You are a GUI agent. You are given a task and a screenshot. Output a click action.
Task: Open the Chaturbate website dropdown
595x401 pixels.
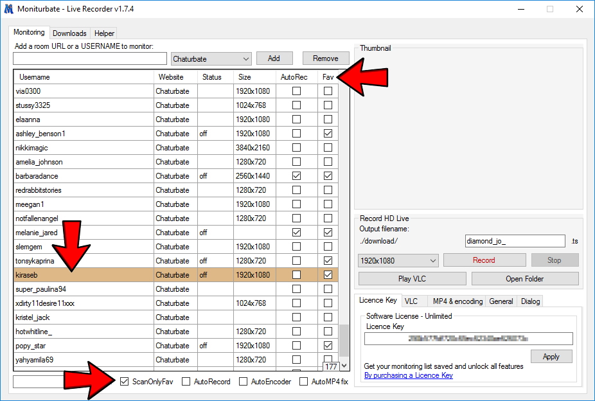[211, 59]
